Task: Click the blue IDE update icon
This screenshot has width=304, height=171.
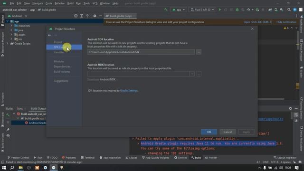Action: point(294,9)
